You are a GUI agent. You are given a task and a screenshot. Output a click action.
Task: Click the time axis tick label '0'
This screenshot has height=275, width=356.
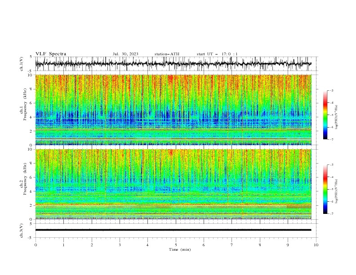36,245
